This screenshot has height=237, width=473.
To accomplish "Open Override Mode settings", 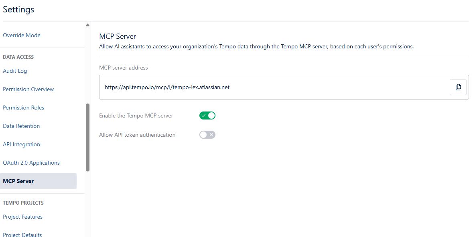I will click(22, 35).
